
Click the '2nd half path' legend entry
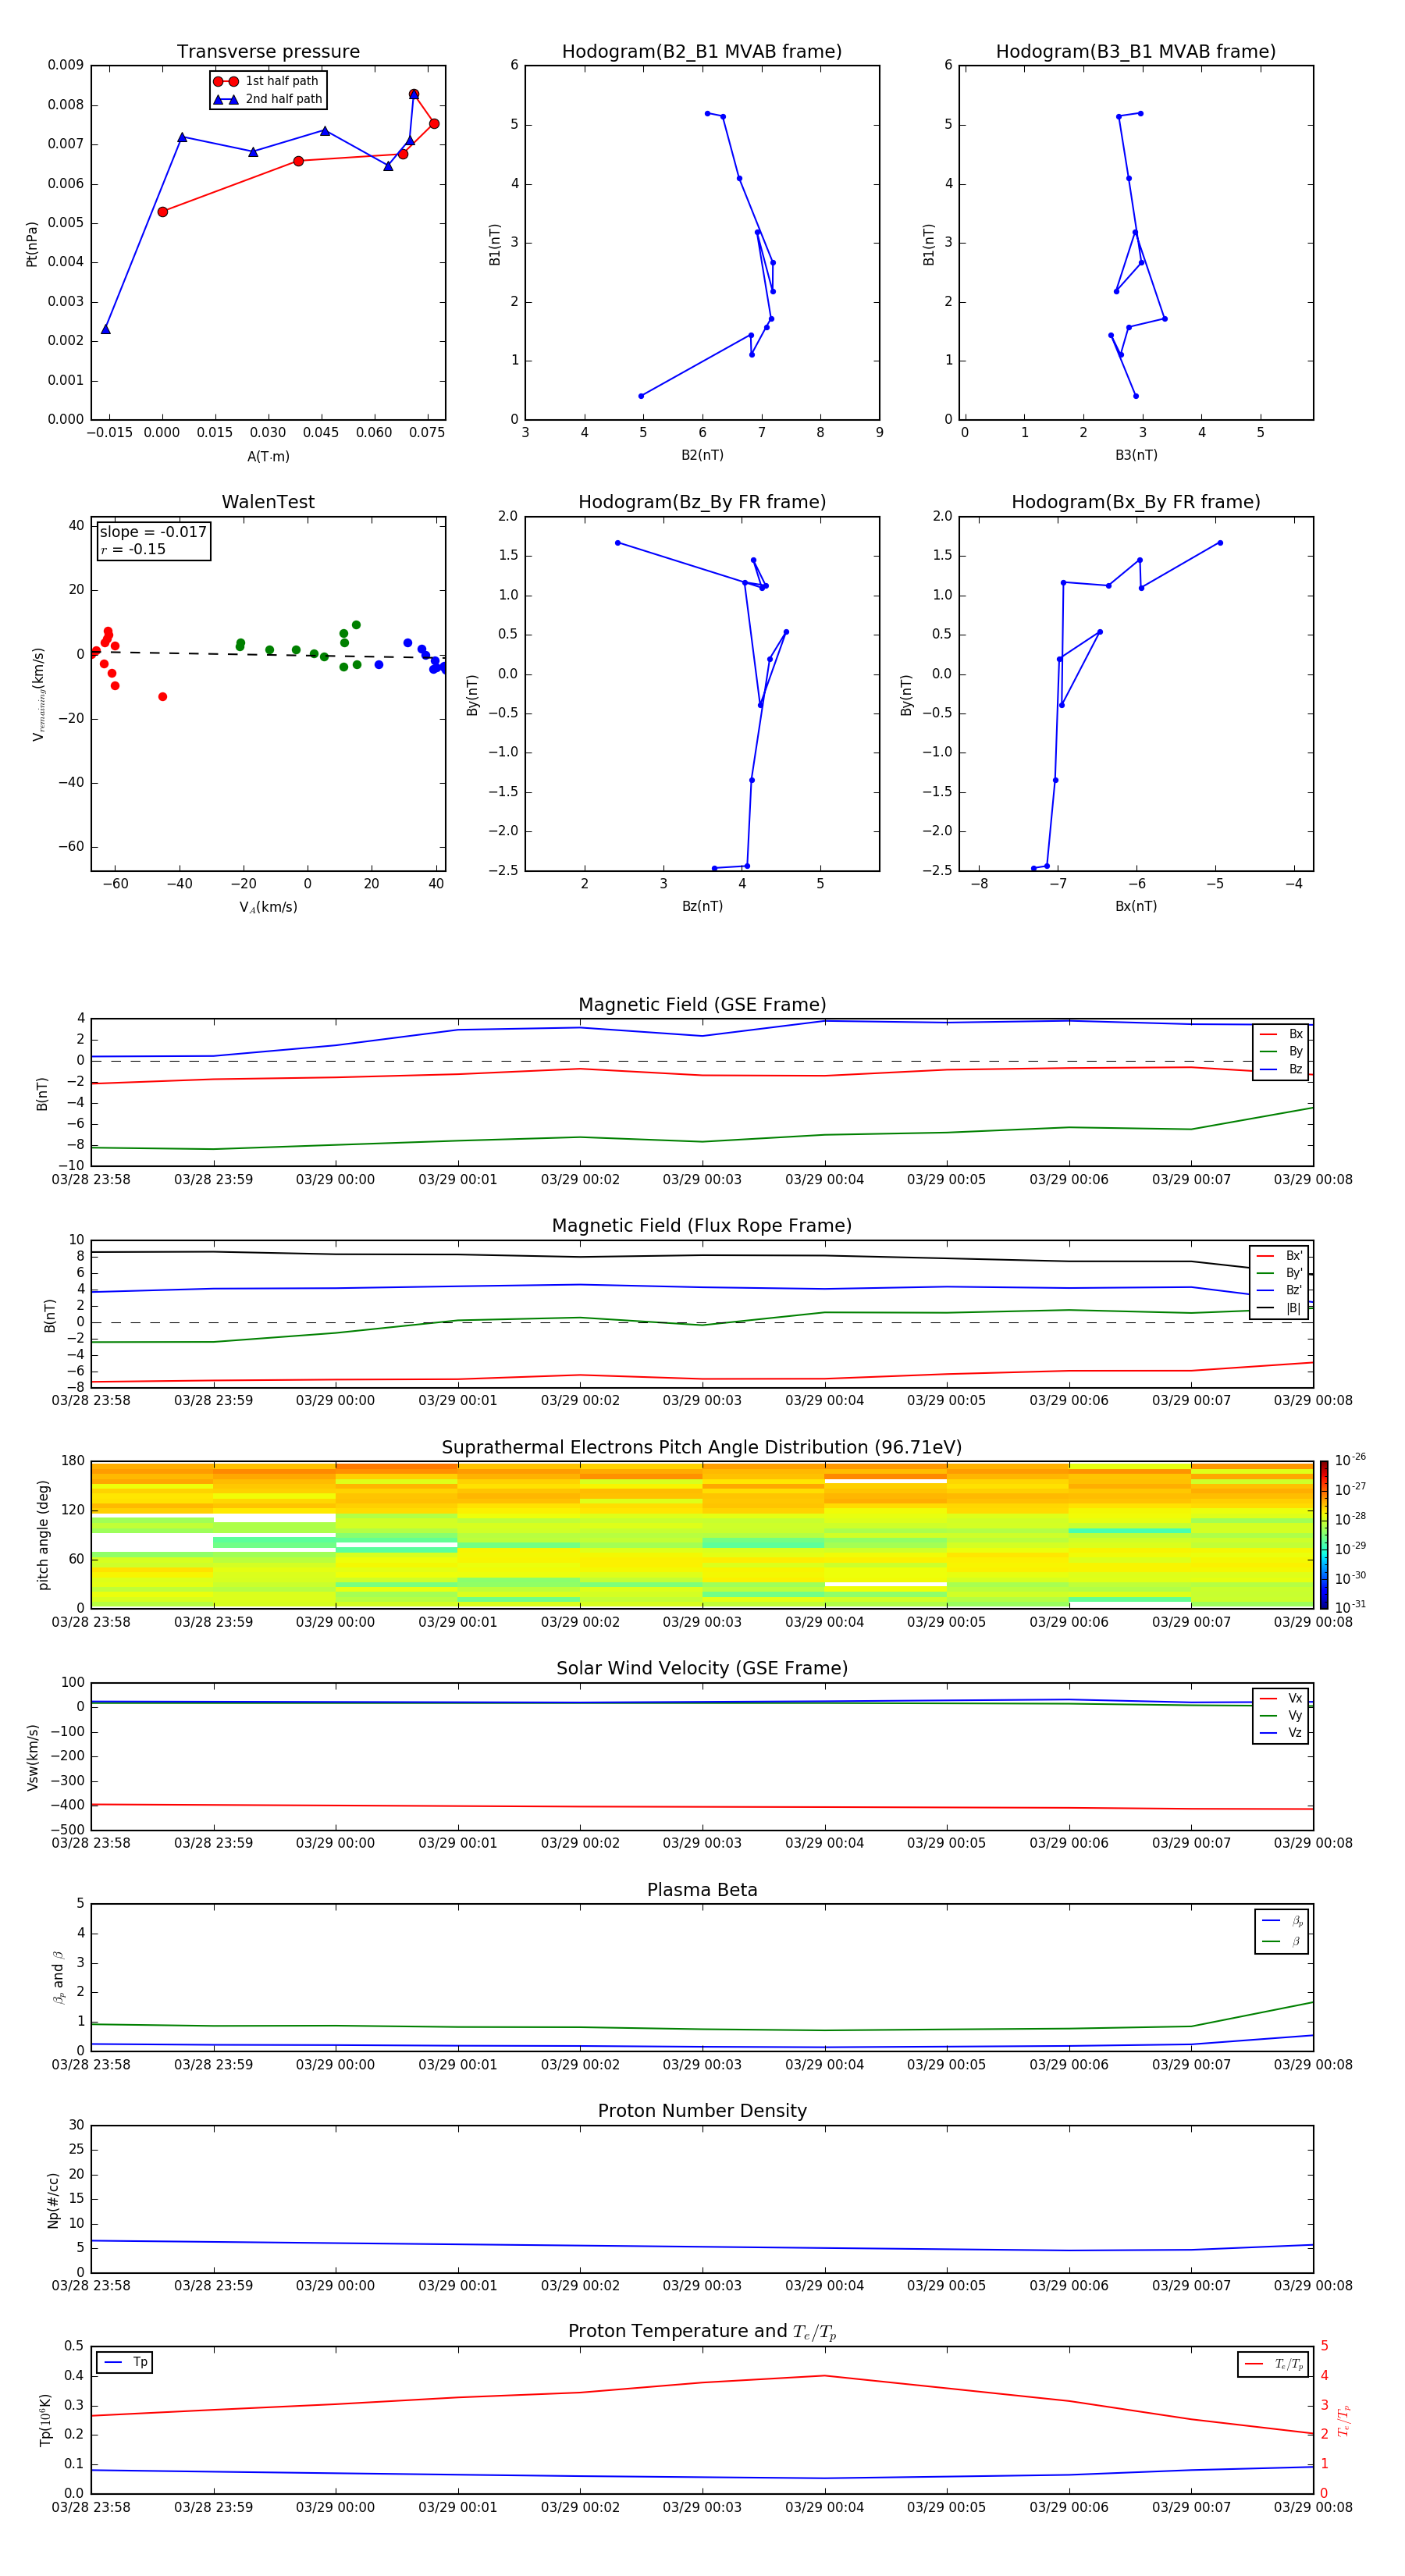268,99
